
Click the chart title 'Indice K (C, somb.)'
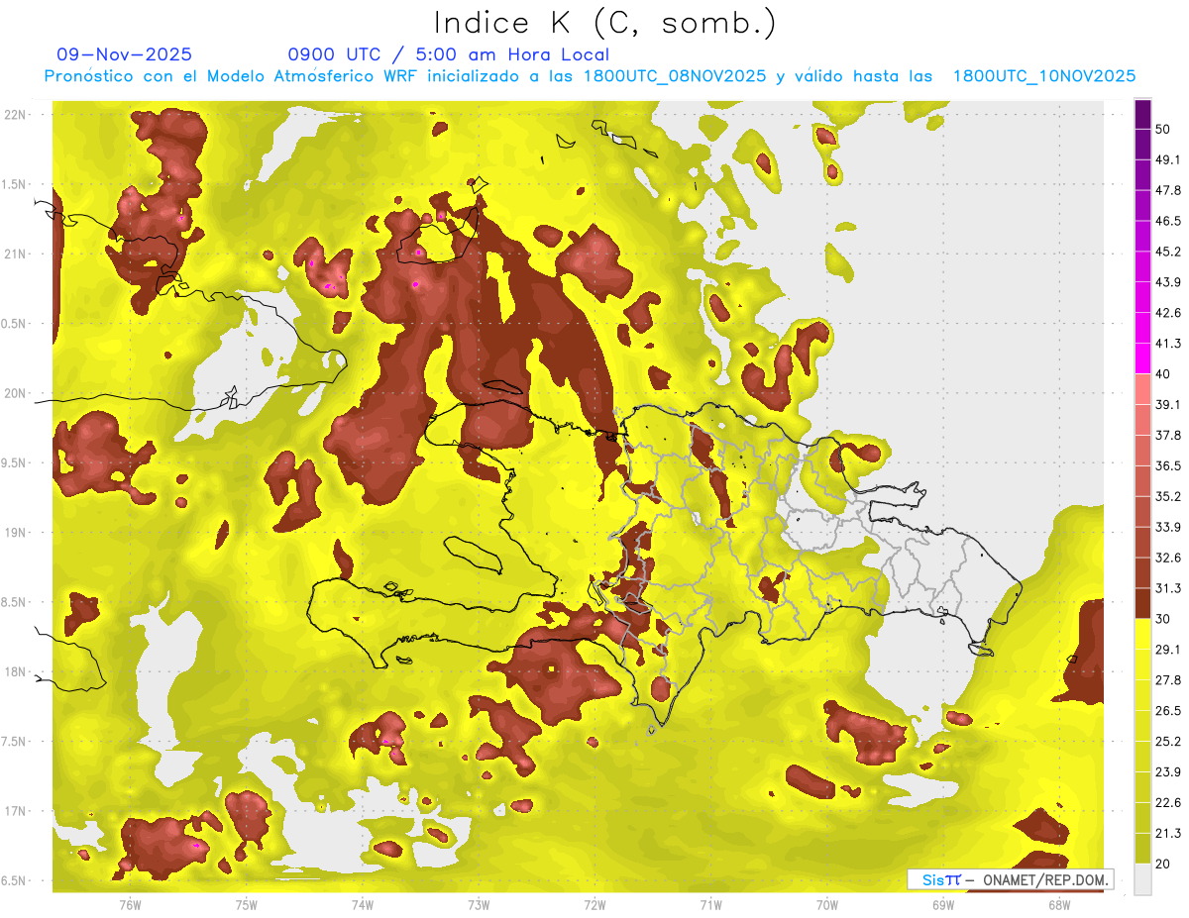(x=604, y=23)
